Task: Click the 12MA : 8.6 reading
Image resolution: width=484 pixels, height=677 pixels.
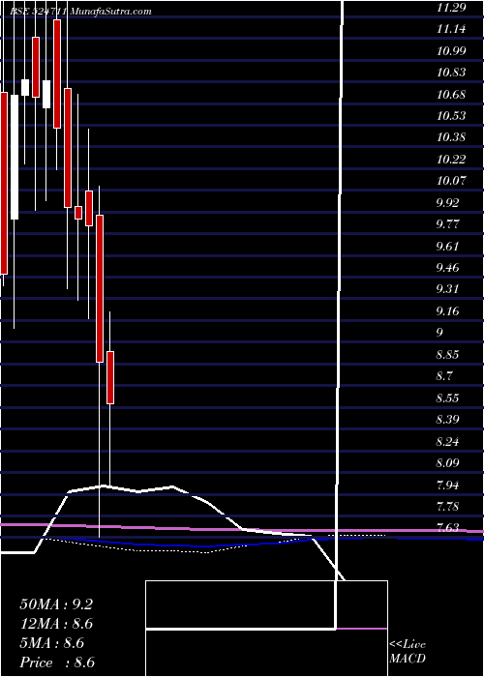Action: pos(57,624)
